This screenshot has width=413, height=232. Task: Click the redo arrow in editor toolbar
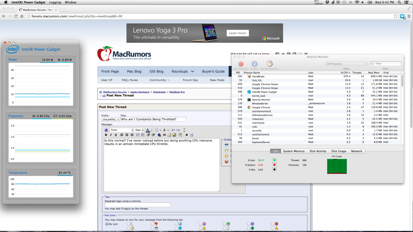(178, 130)
